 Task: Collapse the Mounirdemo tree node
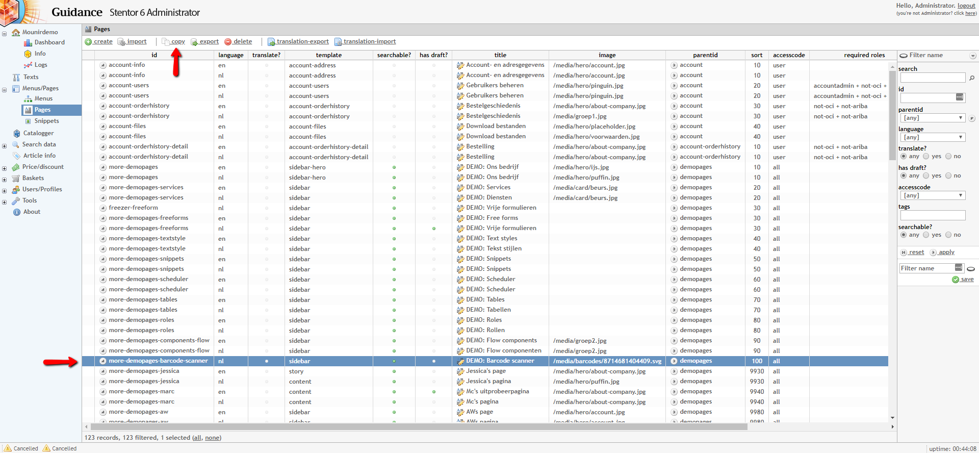click(x=5, y=34)
